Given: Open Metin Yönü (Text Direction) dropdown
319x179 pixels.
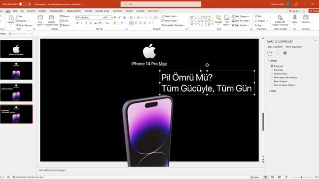Looking at the screenshot, I should (x=169, y=16).
